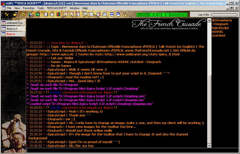Click the umbranet.org stats epica_fr.html link
The width and height of the screenshot is (240, 154).
(142, 54)
